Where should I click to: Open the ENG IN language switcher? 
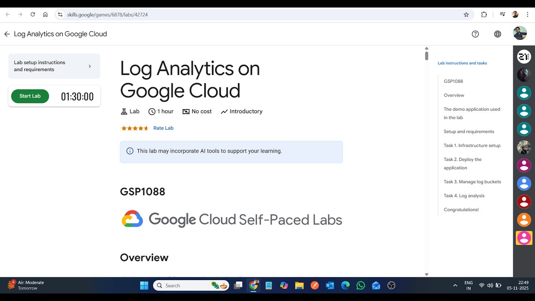tap(469, 286)
